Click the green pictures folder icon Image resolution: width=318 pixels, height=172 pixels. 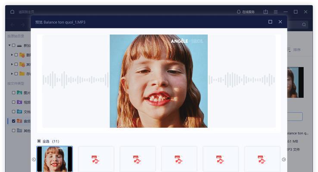coord(19,93)
